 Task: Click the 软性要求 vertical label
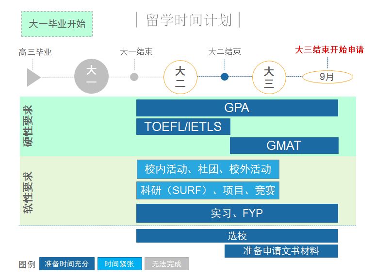click(x=28, y=192)
